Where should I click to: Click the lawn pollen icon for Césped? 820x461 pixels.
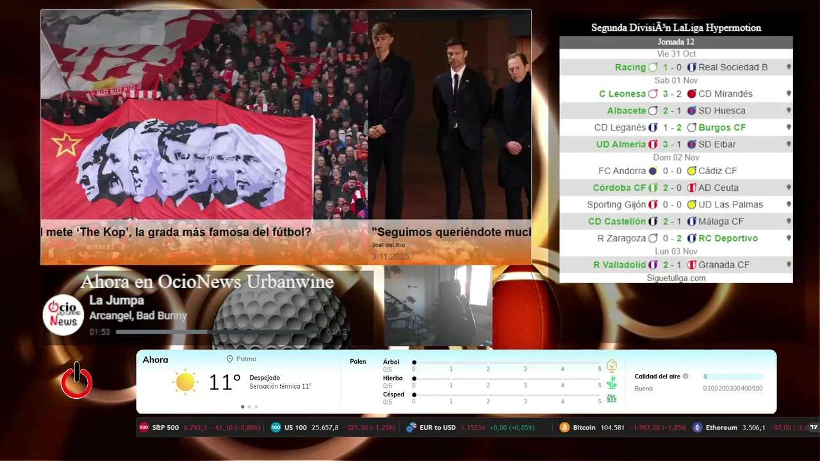click(x=612, y=398)
